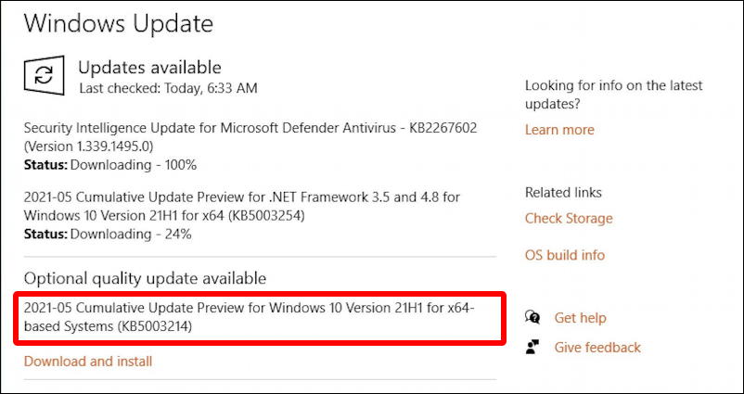Open the OS build info link
Viewport: 744px width, 394px height.
tap(565, 255)
